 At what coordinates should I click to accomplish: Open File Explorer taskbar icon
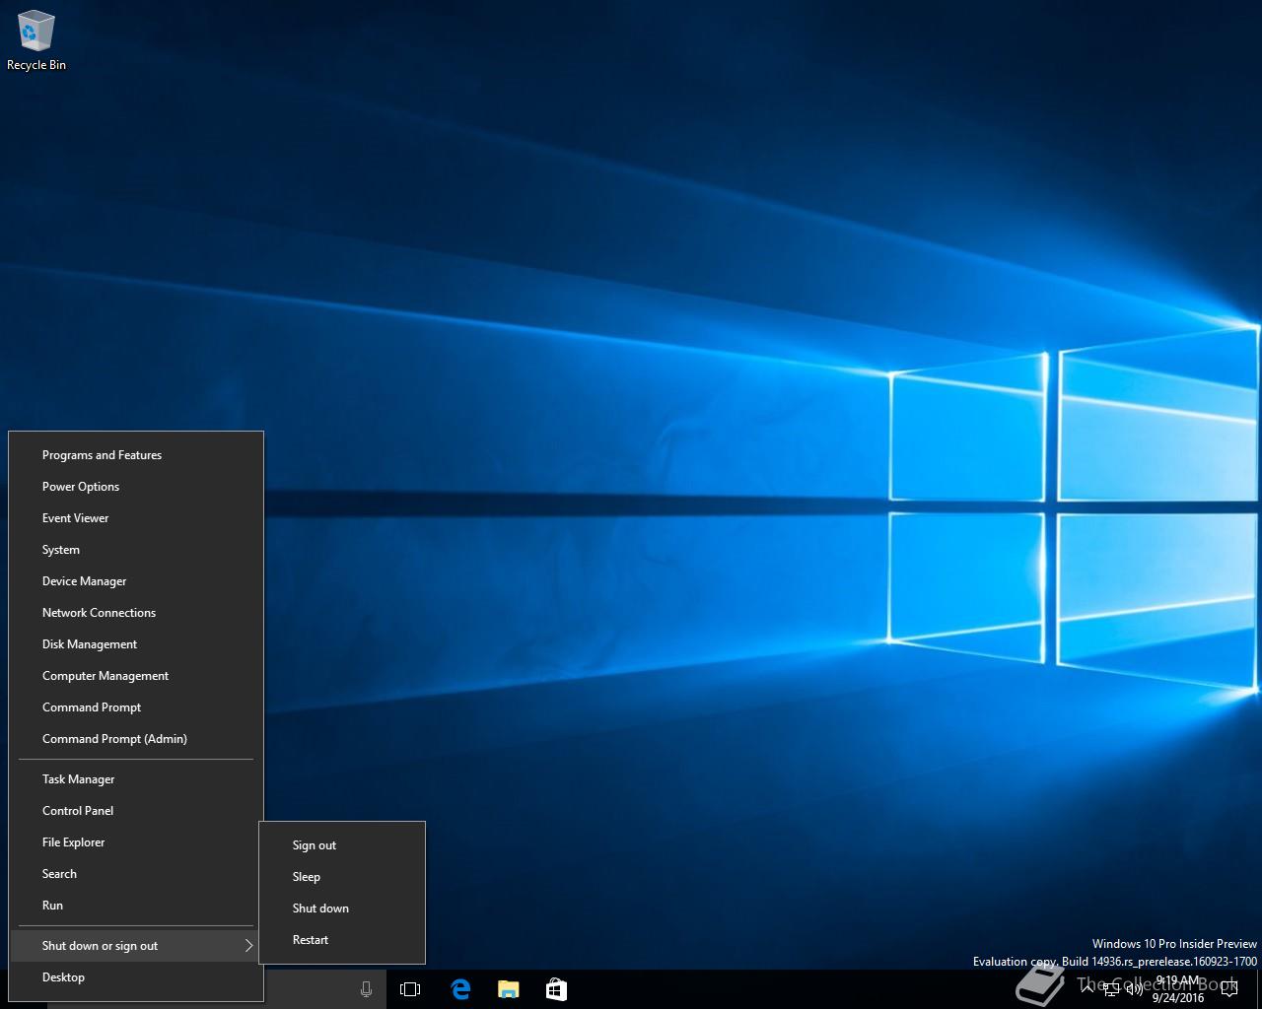(x=508, y=989)
